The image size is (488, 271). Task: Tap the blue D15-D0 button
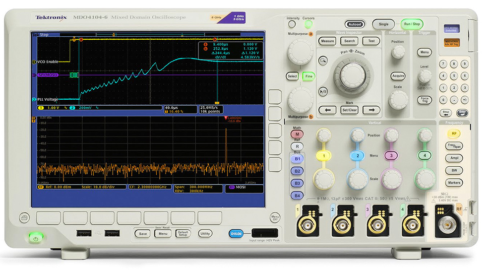click(236, 234)
